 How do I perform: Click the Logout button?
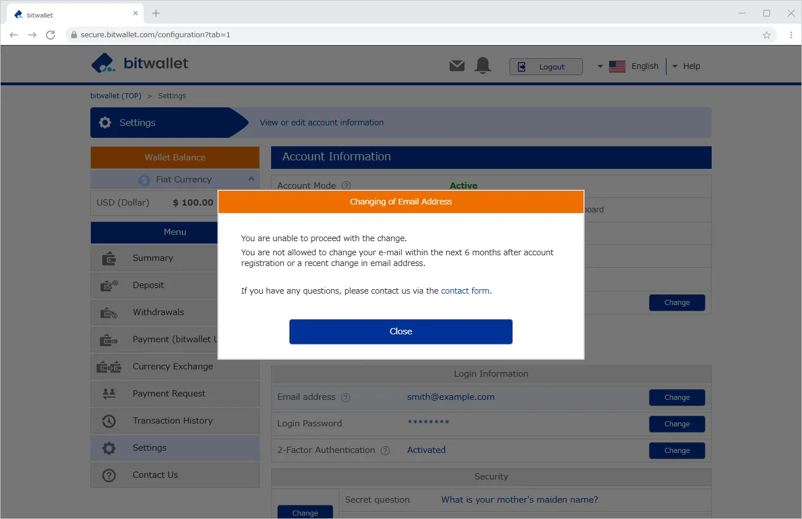pos(546,67)
